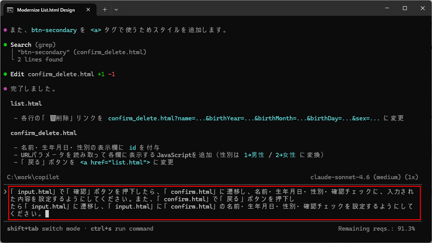Click the confirm_delete.html summary heading
This screenshot has height=243, width=432.
pos(43,133)
